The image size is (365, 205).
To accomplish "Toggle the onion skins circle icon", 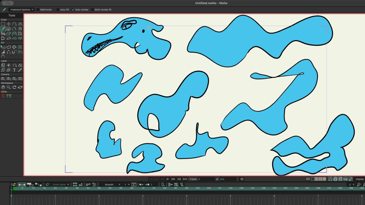I will (x=47, y=184).
